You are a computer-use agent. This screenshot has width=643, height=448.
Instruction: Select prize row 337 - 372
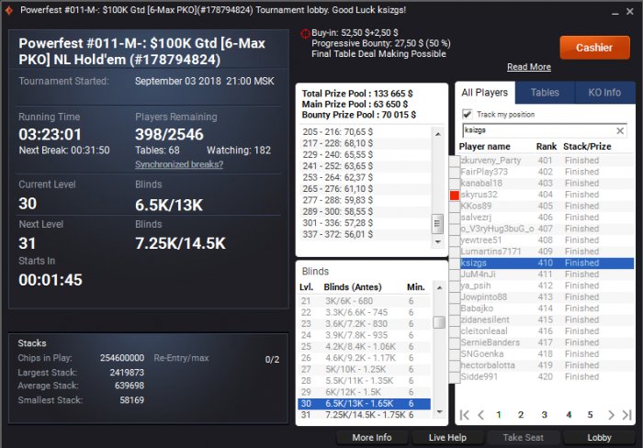[365, 234]
